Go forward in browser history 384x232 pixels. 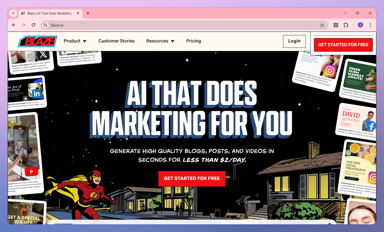[23, 25]
